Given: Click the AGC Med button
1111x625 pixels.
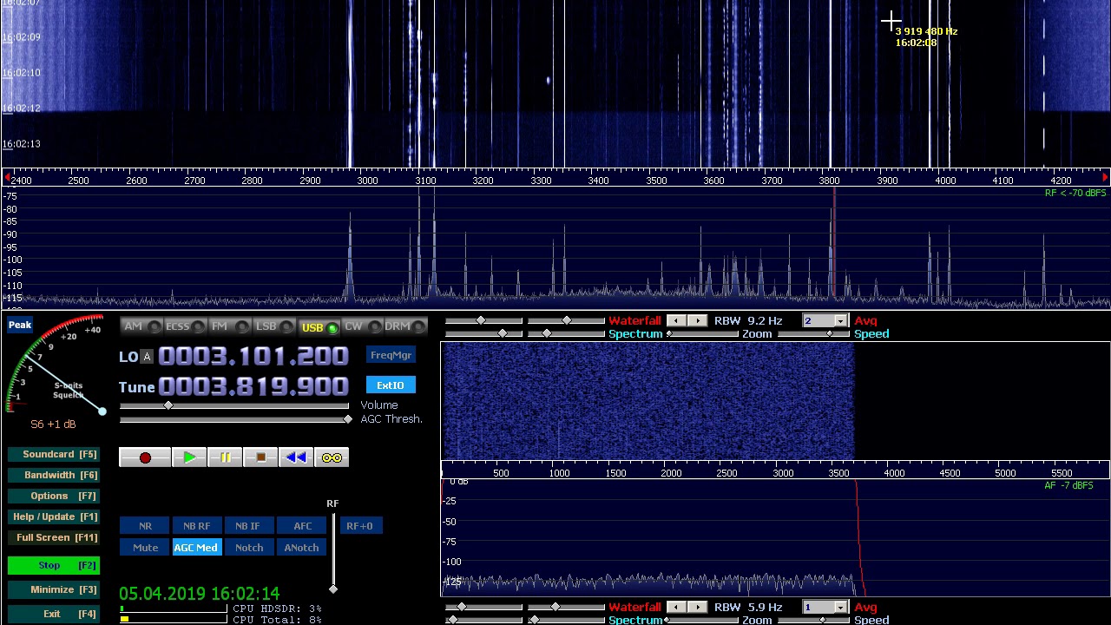Looking at the screenshot, I should 196,548.
